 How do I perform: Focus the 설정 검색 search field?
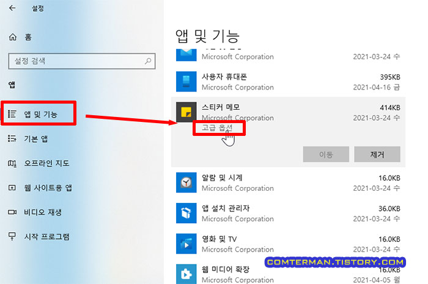pos(81,61)
